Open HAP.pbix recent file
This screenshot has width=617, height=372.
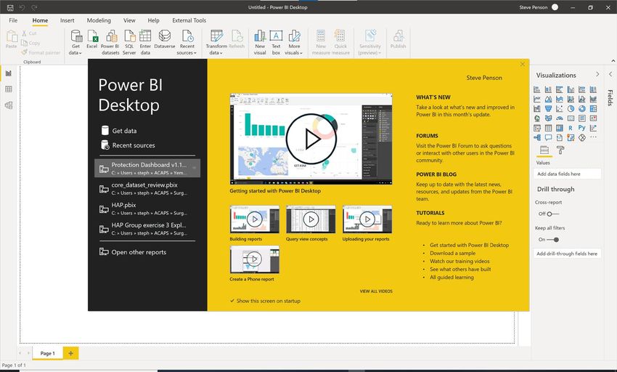point(147,209)
